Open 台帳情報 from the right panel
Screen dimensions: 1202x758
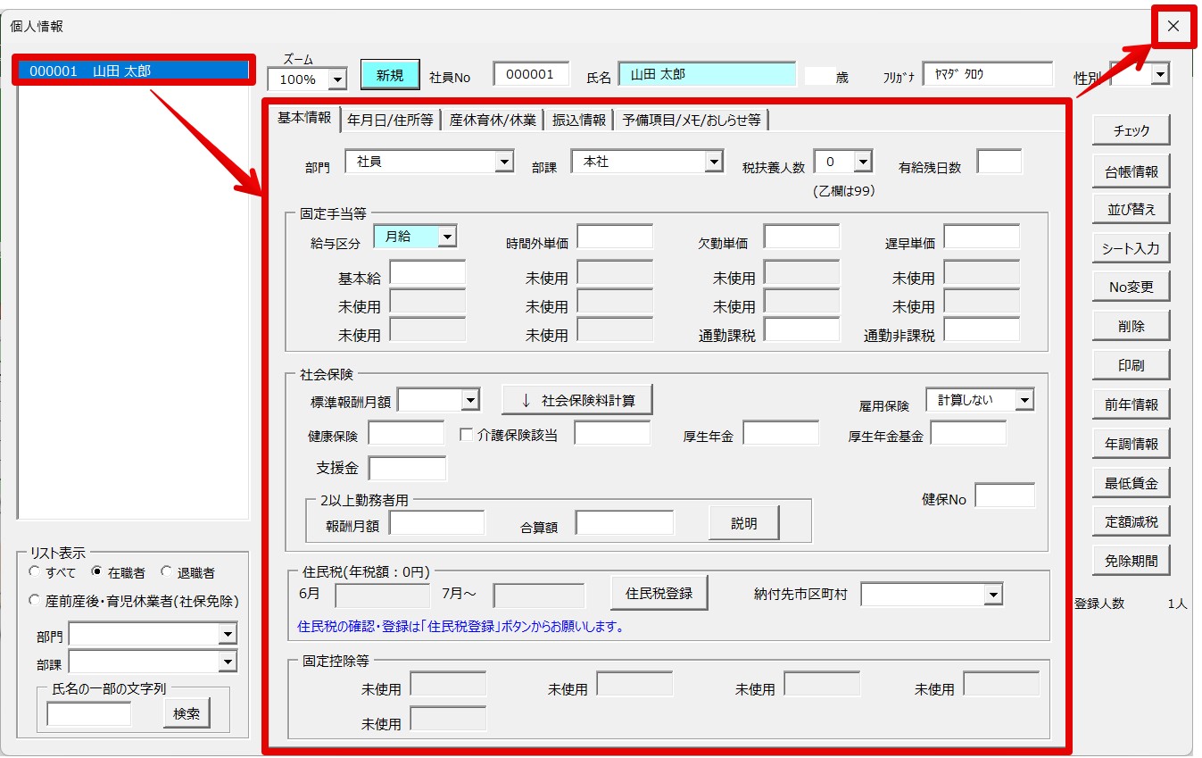coord(1131,171)
